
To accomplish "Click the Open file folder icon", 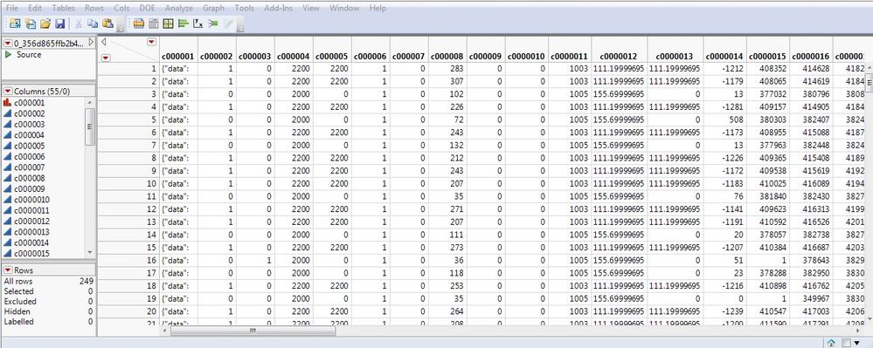I will click(x=45, y=24).
